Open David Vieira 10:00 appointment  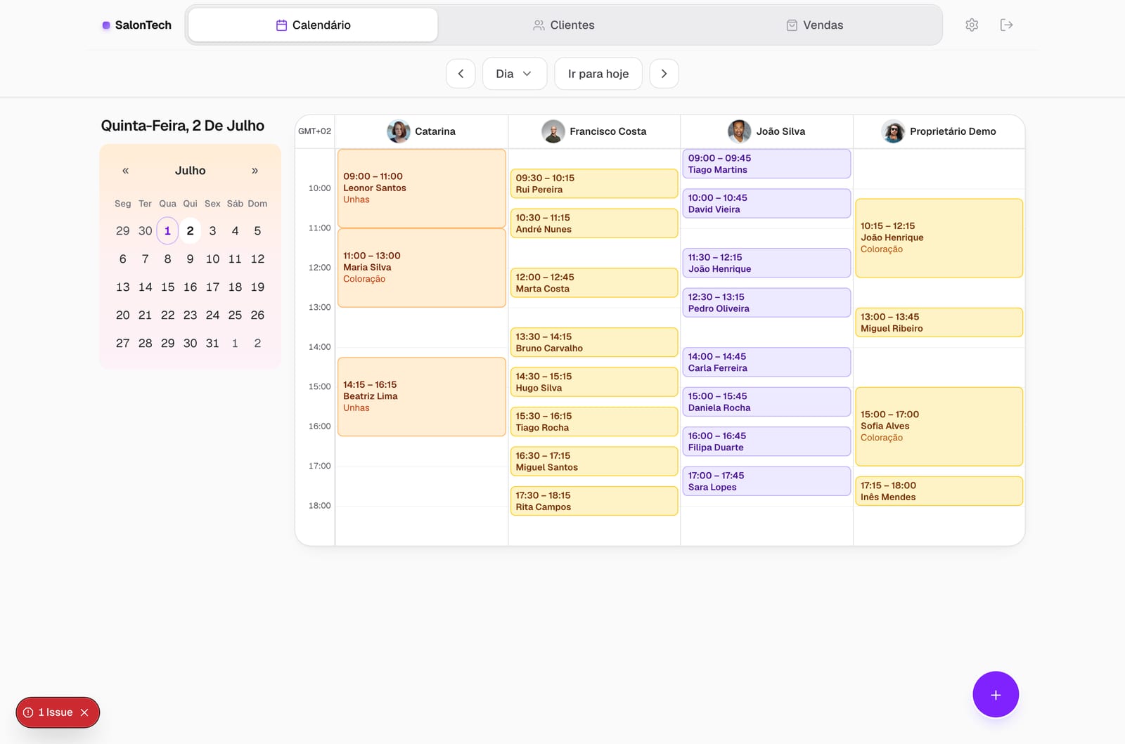[766, 203]
